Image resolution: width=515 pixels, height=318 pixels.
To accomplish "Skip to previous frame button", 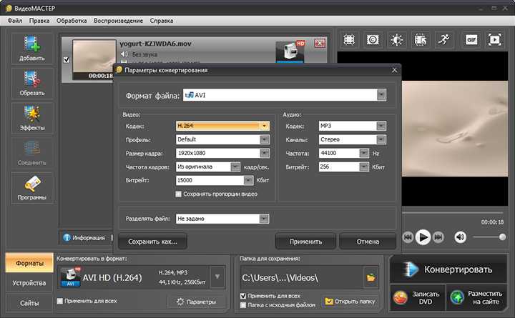I will tap(408, 237).
